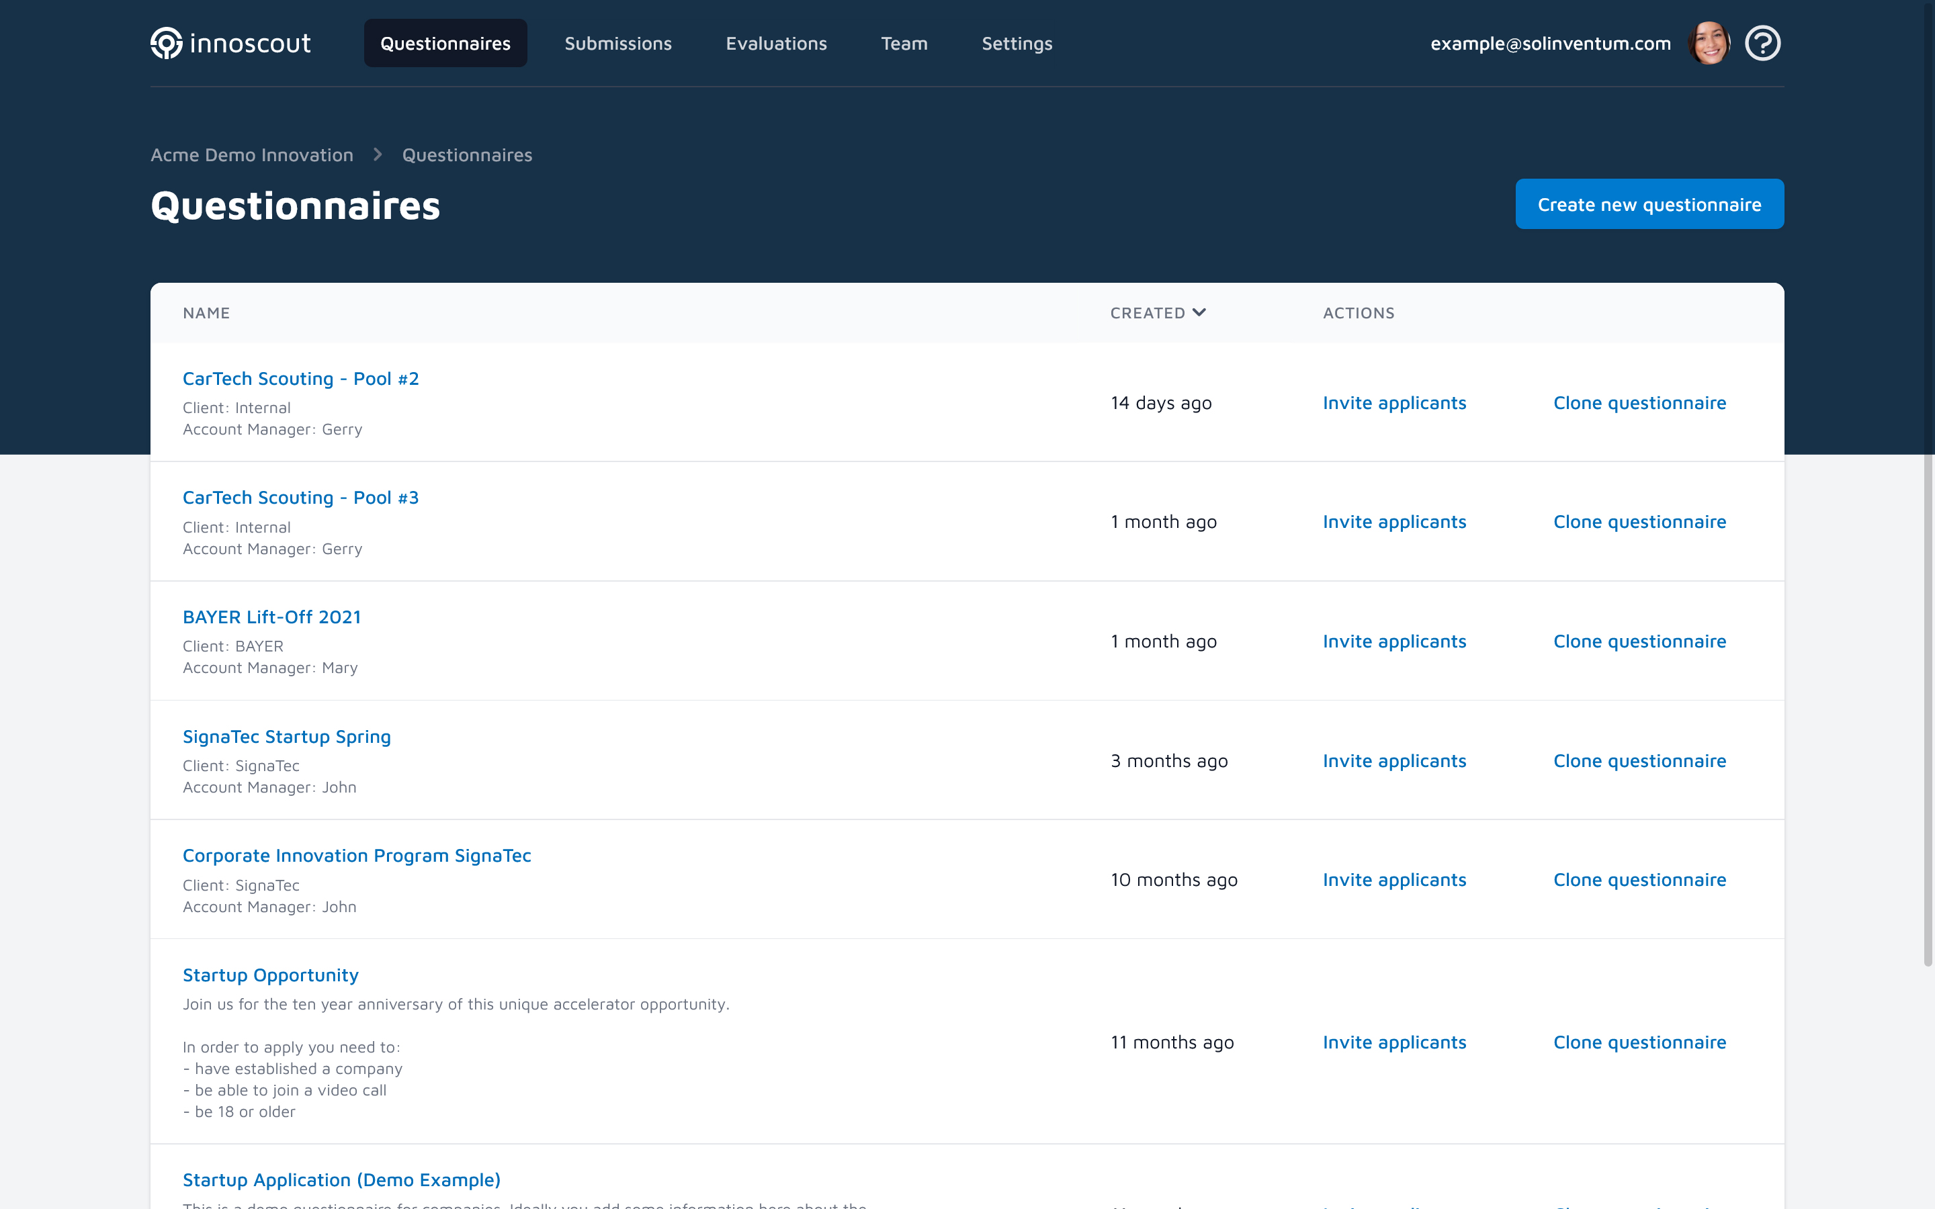Click example@solinventum.com account email
Image resolution: width=1935 pixels, height=1209 pixels.
[1549, 43]
